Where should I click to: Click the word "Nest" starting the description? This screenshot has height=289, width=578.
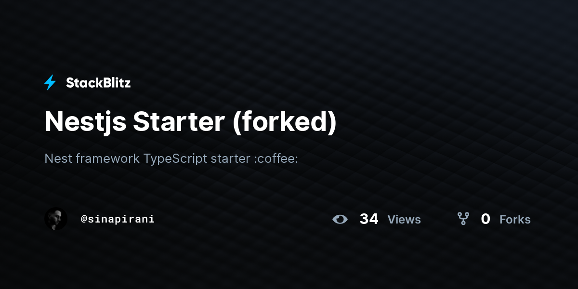click(x=58, y=158)
